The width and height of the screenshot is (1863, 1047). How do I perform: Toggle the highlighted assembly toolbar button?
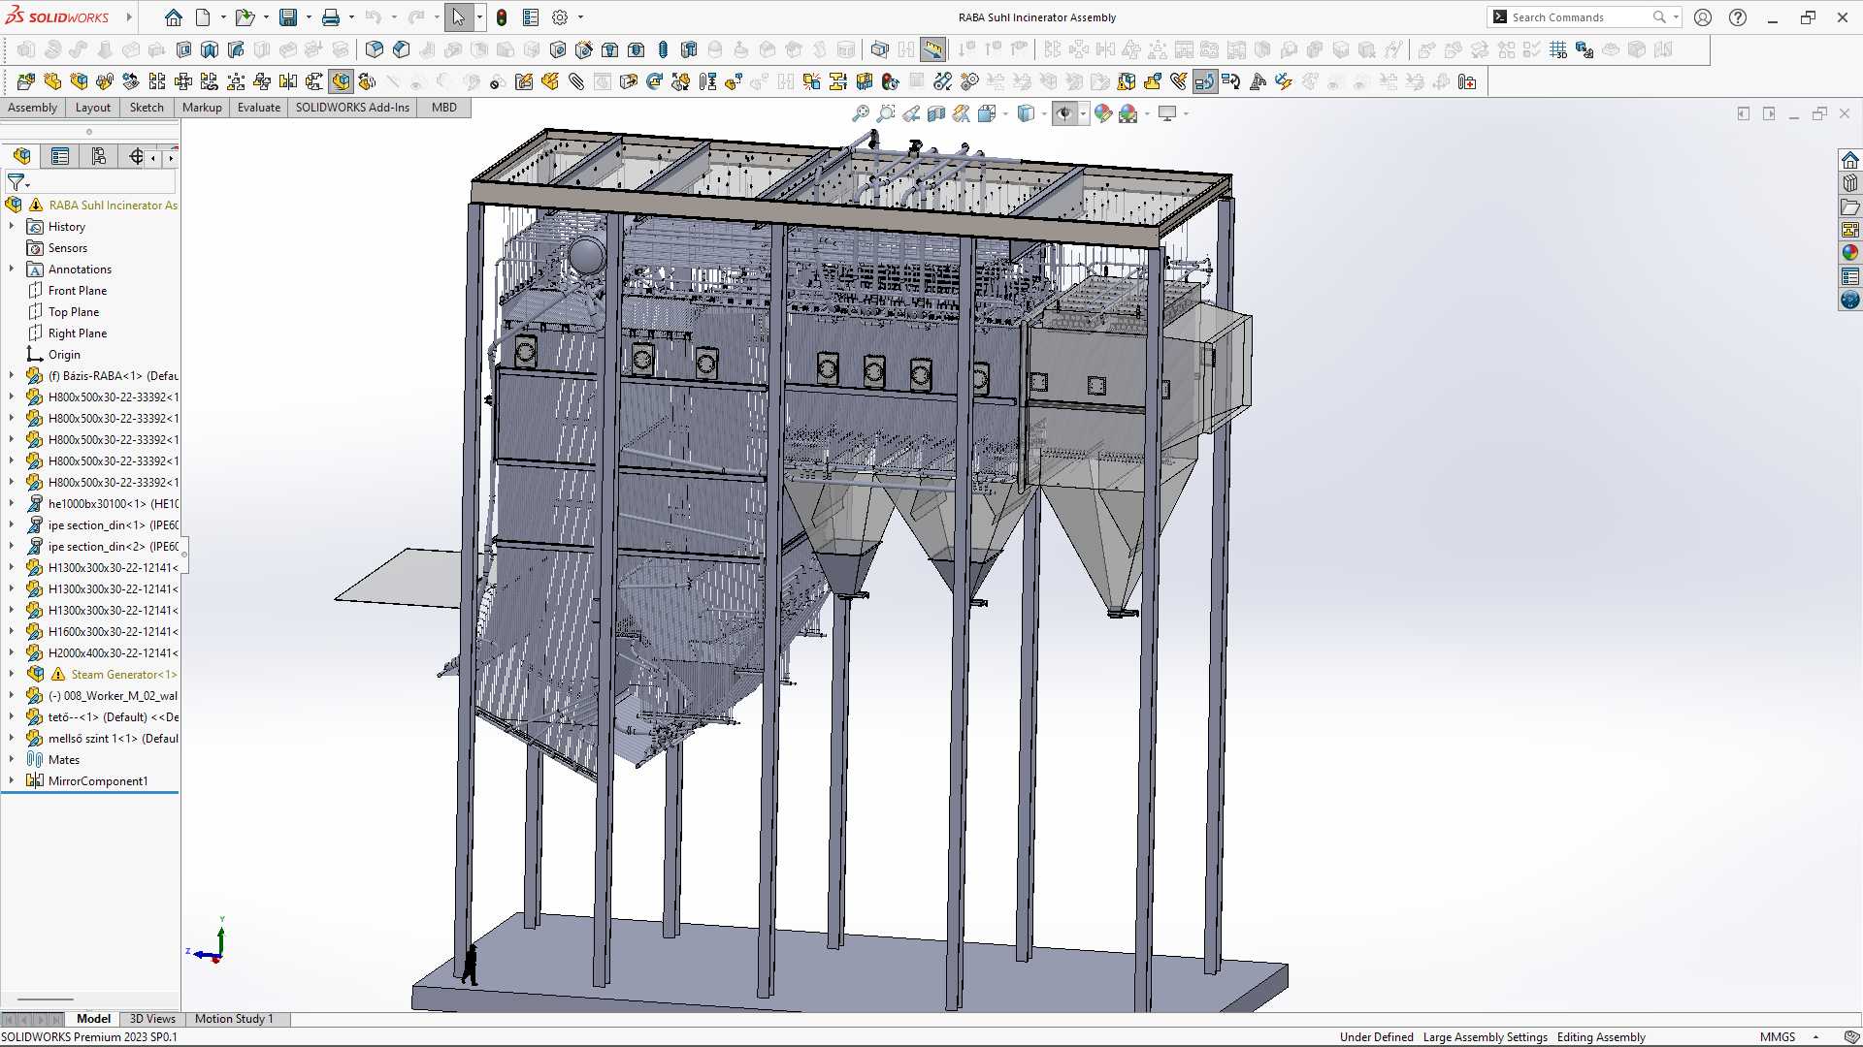pyautogui.click(x=340, y=82)
